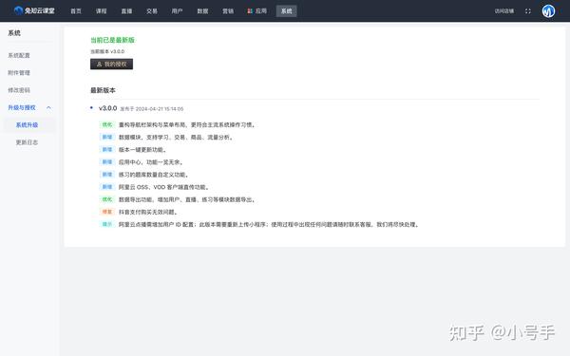Click the 兔知云课堂 logo icon
Viewport: 570px width, 356px height.
[x=19, y=10]
